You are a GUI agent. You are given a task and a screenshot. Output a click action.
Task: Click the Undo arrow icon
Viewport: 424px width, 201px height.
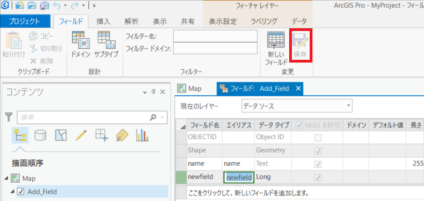point(57,5)
